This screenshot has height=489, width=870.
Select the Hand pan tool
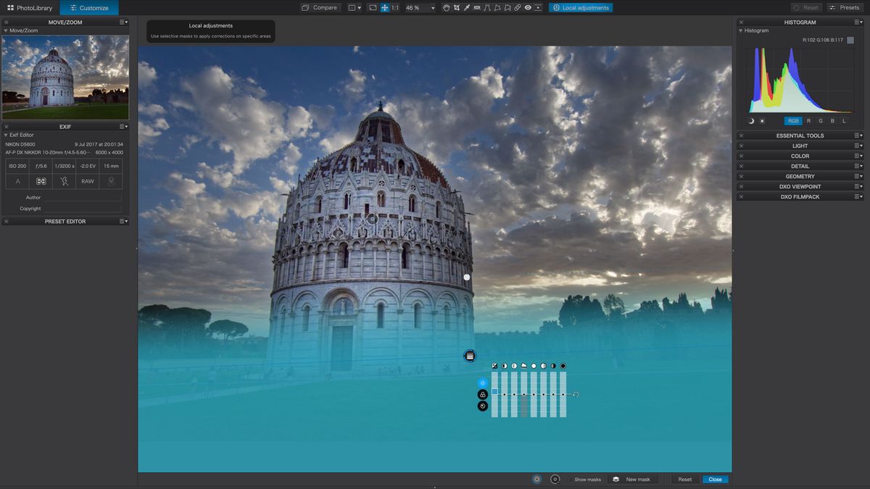pos(447,7)
